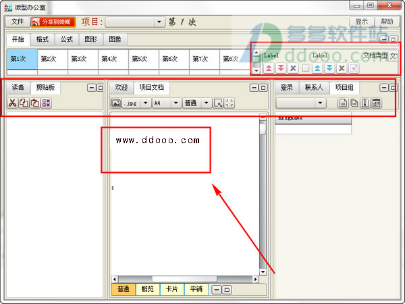The image size is (405, 304).
Task: Select the 第3次 cell
Action: click(83, 59)
